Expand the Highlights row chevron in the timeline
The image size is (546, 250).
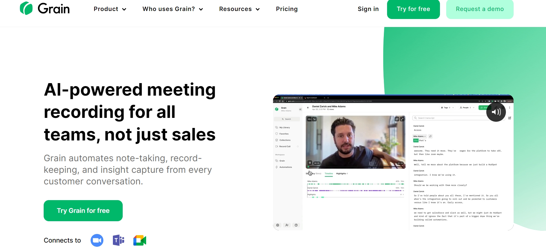[x=403, y=194]
